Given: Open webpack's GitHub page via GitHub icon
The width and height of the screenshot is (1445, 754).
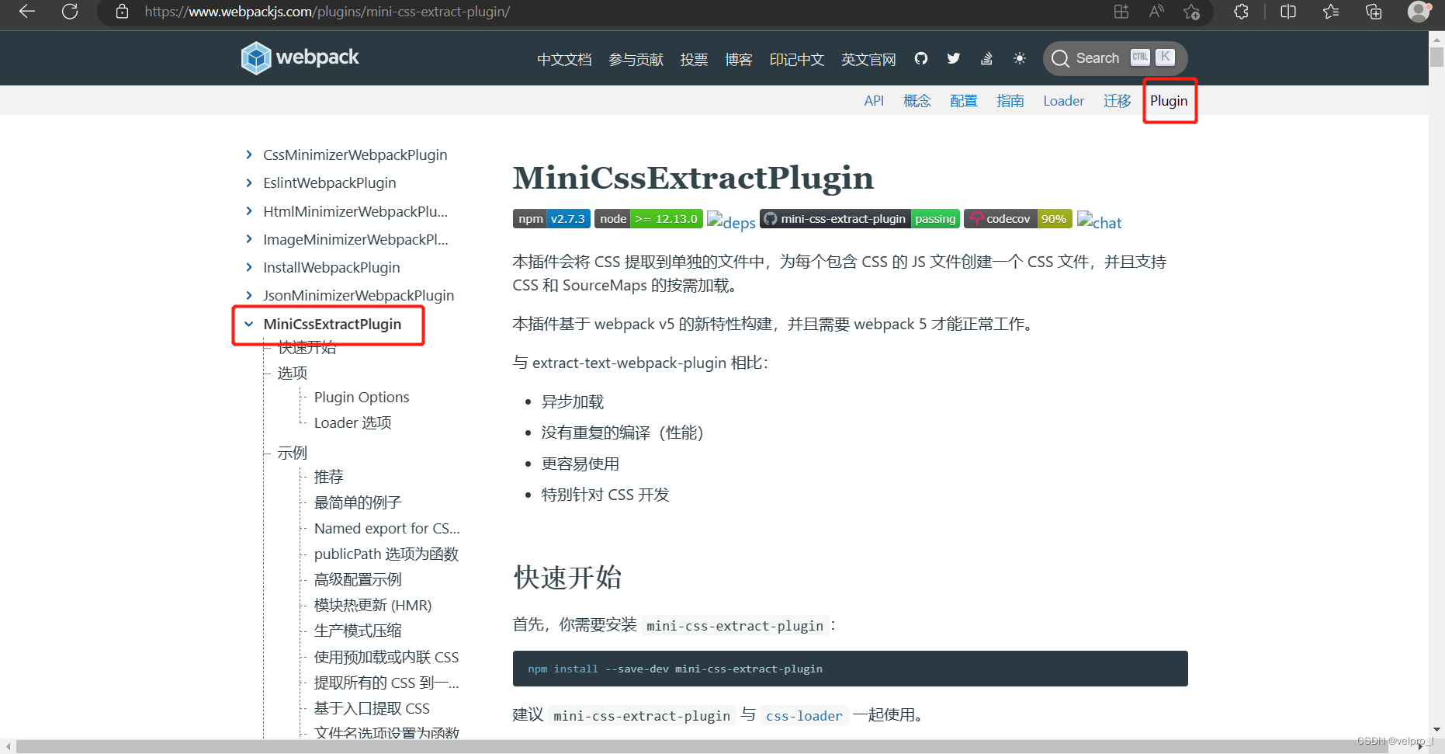Looking at the screenshot, I should 920,57.
